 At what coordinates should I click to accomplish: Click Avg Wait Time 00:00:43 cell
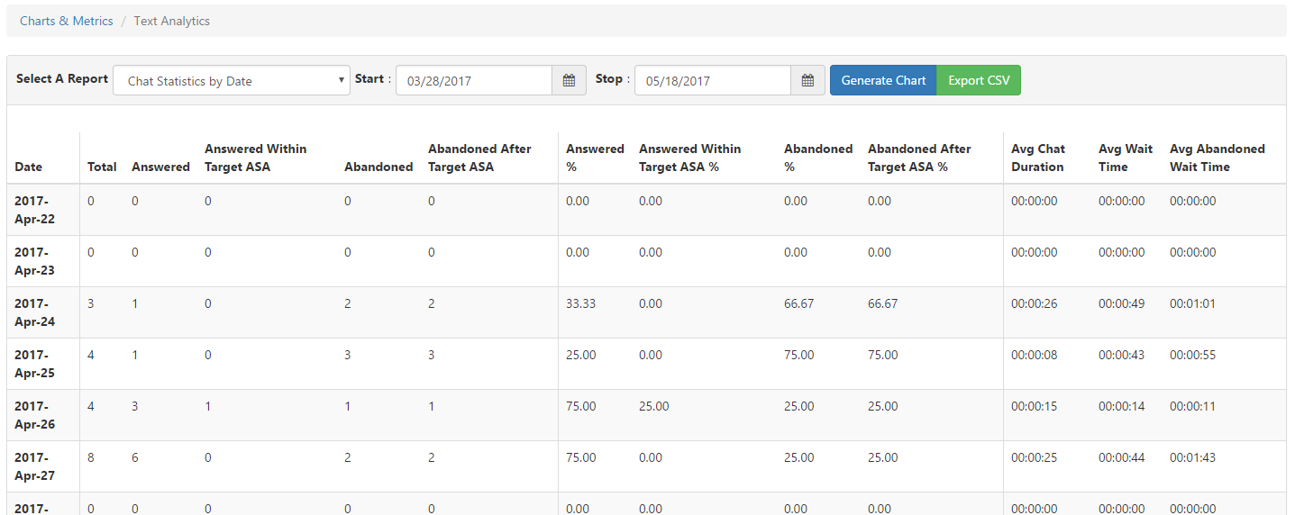pos(1121,355)
